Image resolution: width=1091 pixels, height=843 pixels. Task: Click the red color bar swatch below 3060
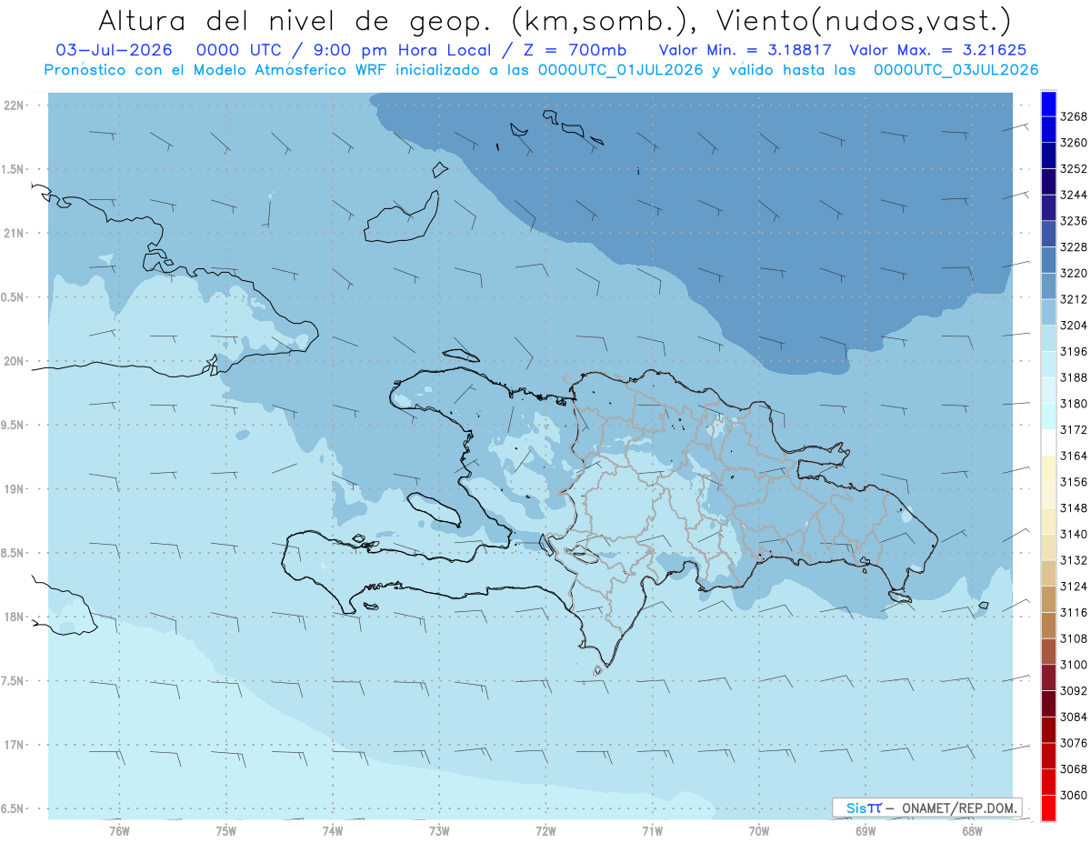coord(1048,808)
